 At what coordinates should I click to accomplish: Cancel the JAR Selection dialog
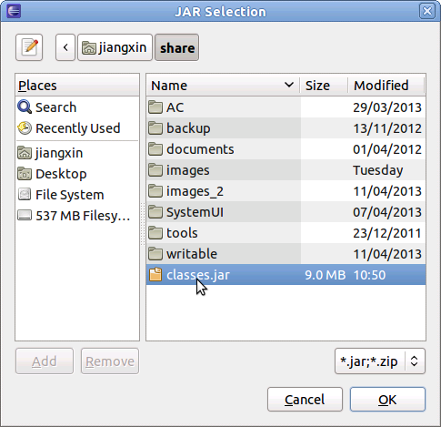click(x=305, y=400)
